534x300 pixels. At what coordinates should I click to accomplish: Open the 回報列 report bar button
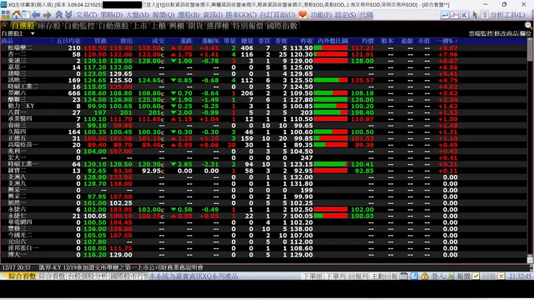point(358,276)
